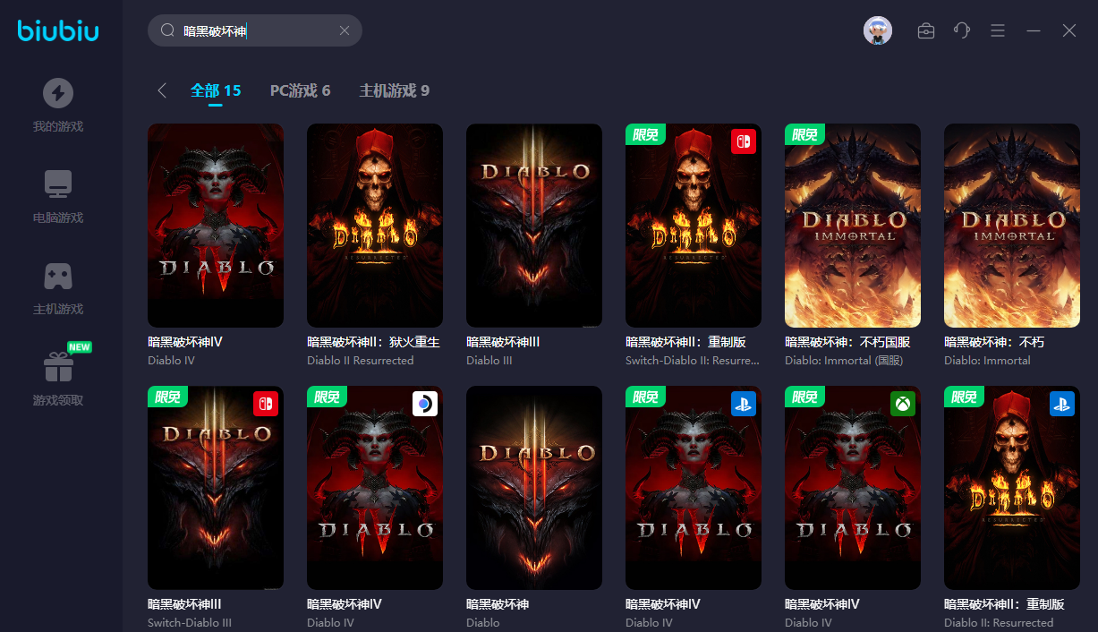Click 游戏领取 label in sidebar
Screen dimensions: 1098x632
(58, 401)
